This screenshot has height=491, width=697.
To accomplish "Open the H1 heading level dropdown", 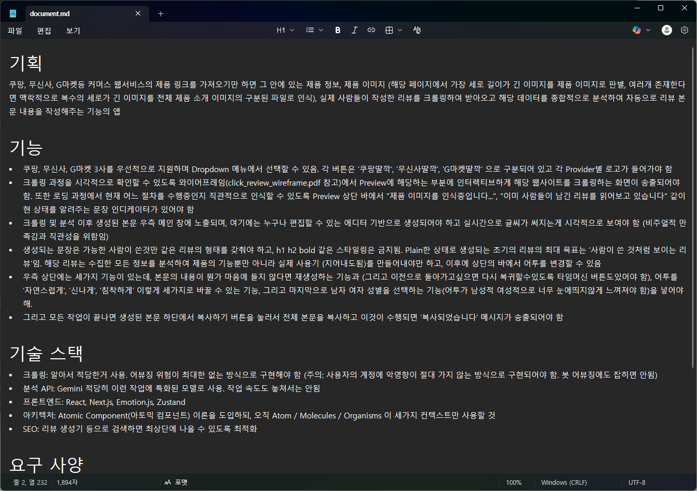I will (285, 30).
